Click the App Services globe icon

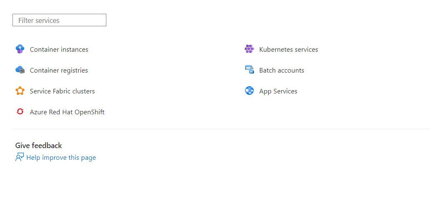[249, 91]
